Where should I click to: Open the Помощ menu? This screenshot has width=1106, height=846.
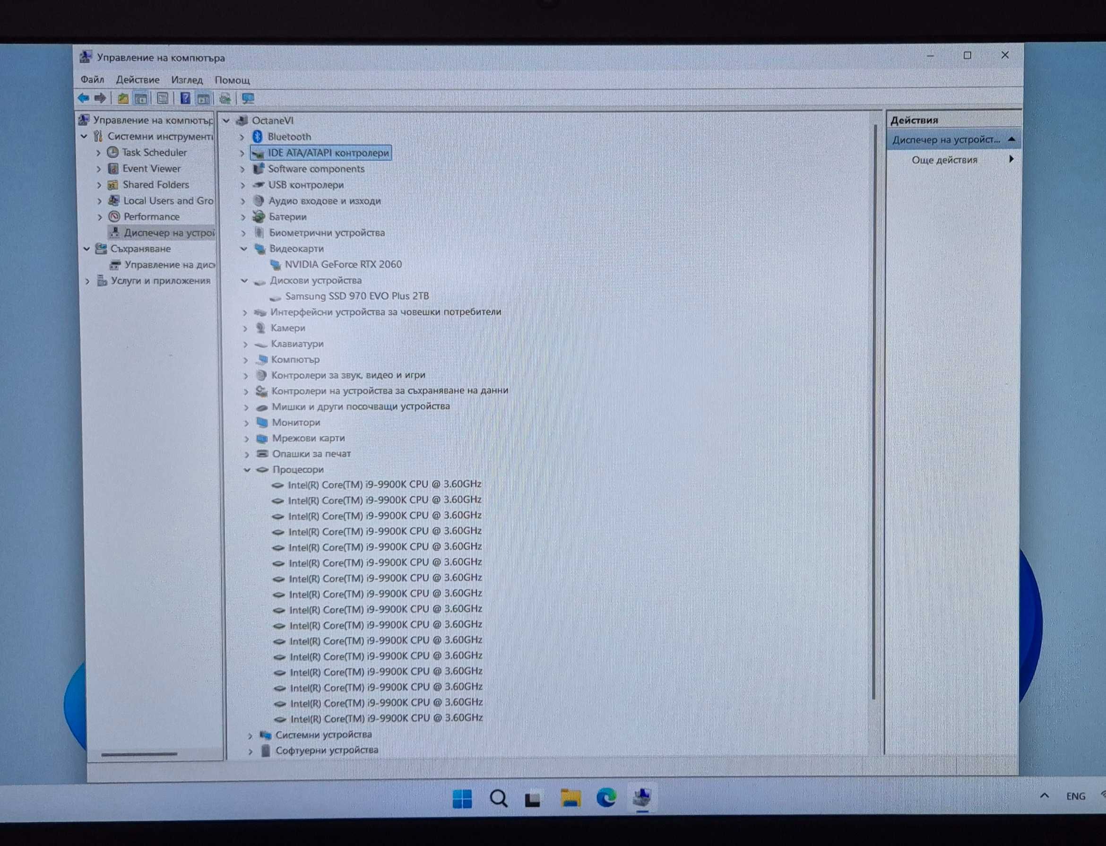pos(232,80)
